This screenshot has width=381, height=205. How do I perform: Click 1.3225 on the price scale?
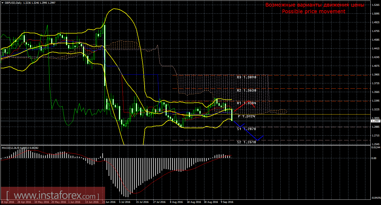[x=375, y=109]
